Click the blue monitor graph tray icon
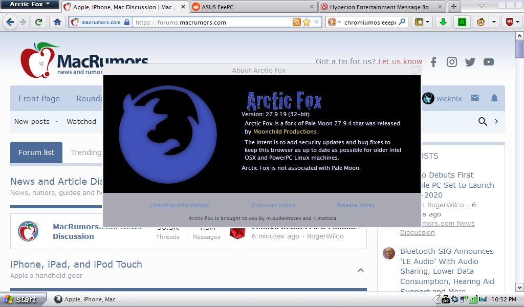This screenshot has height=307, width=524. pyautogui.click(x=483, y=299)
